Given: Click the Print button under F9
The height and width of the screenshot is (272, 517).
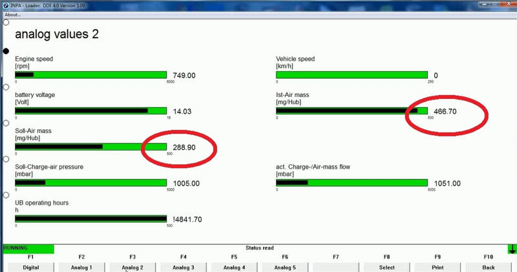Looking at the screenshot, I should 438,267.
